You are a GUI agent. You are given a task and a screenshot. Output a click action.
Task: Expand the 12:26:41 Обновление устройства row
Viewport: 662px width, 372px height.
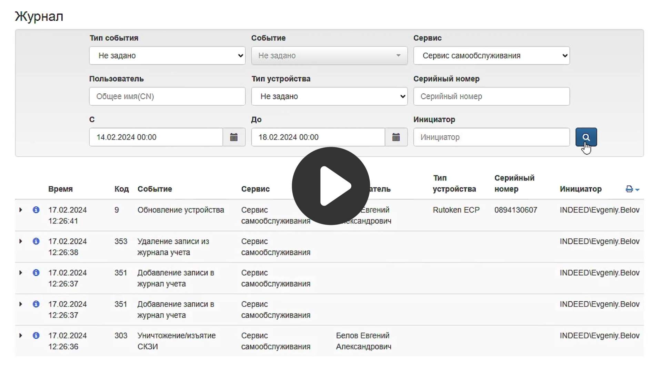[x=21, y=210]
